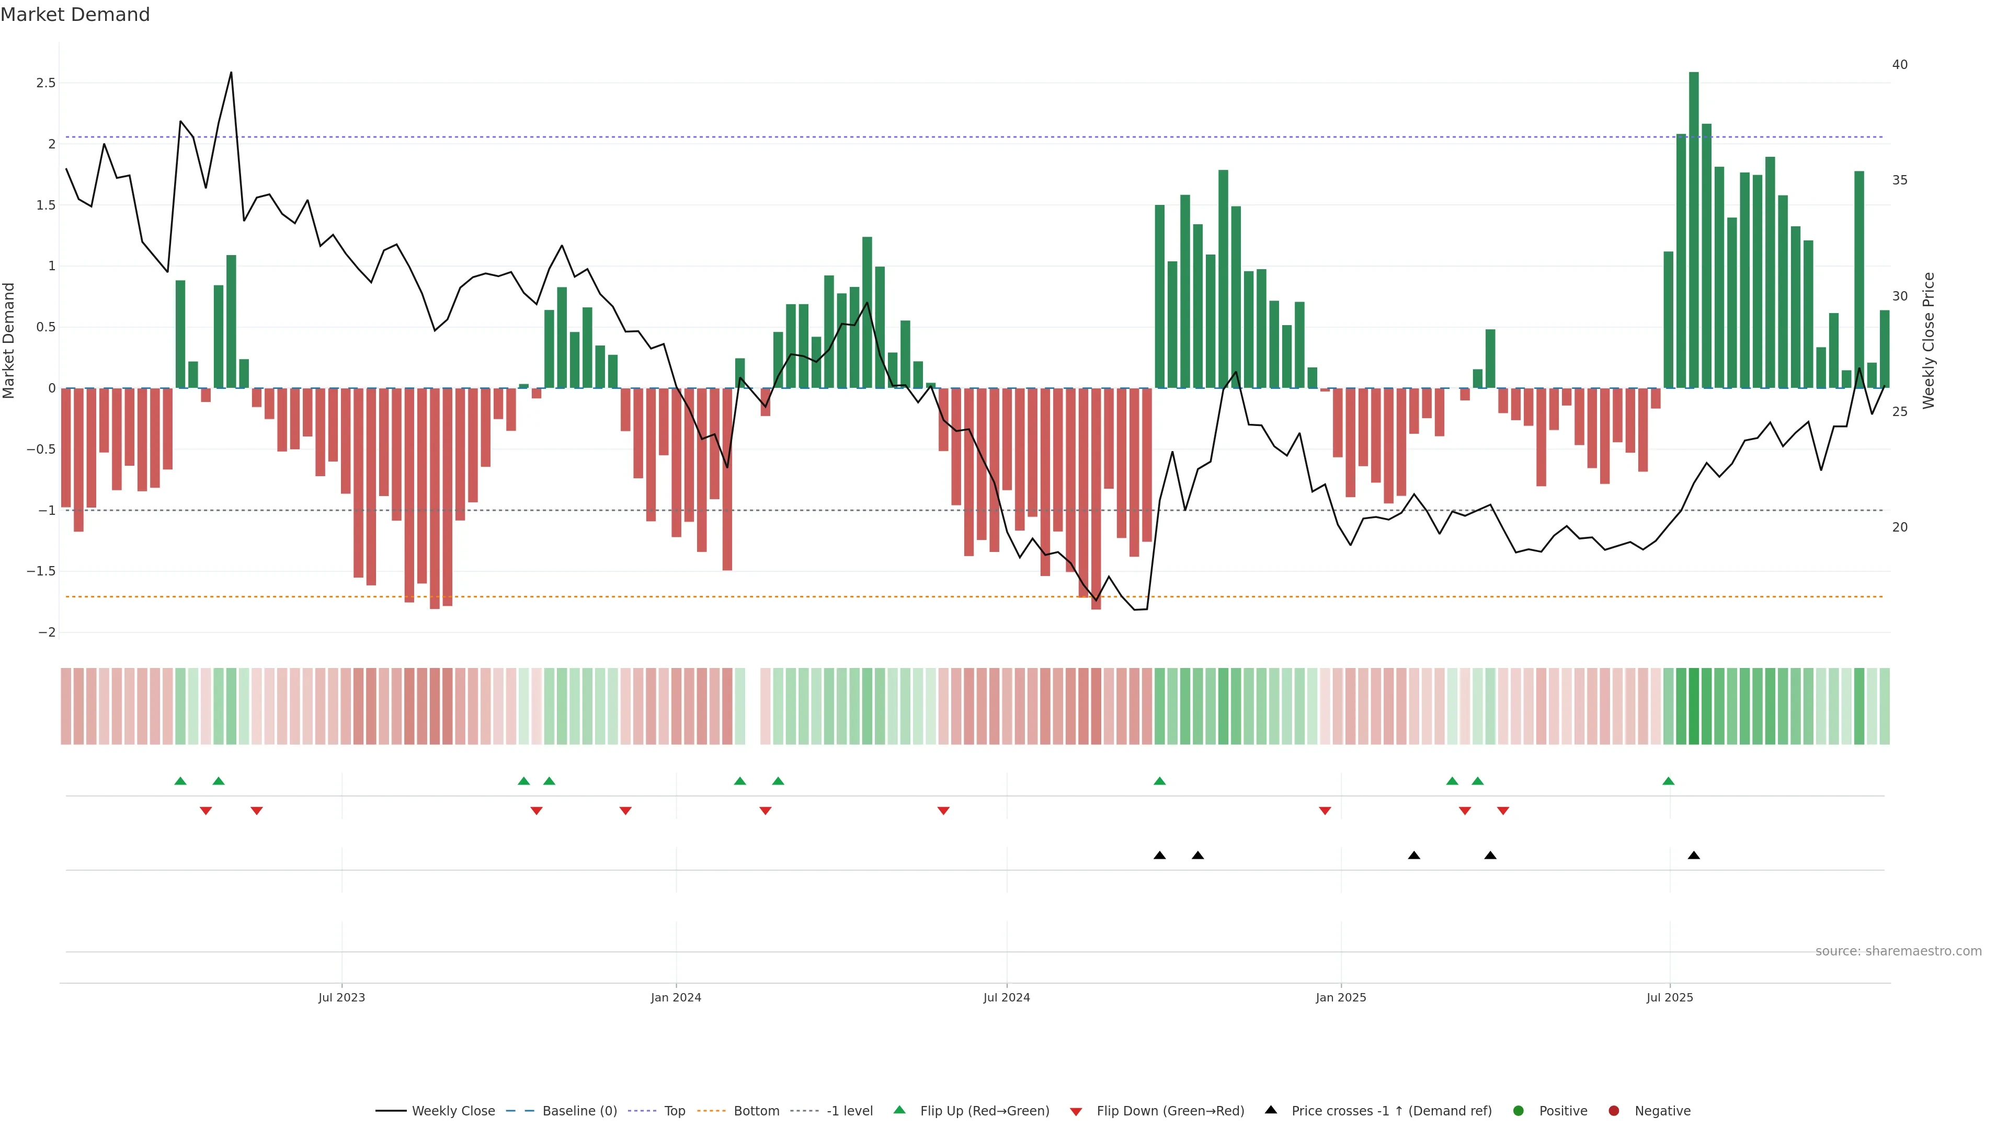
Task: Click the last black price-cross triangle marker
Action: [x=1693, y=856]
